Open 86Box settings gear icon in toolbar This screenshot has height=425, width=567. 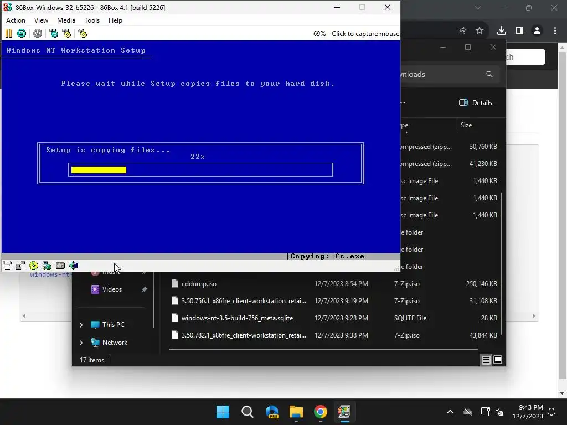(83, 34)
